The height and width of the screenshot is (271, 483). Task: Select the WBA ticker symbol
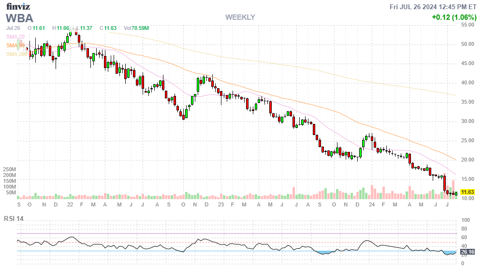(19, 18)
